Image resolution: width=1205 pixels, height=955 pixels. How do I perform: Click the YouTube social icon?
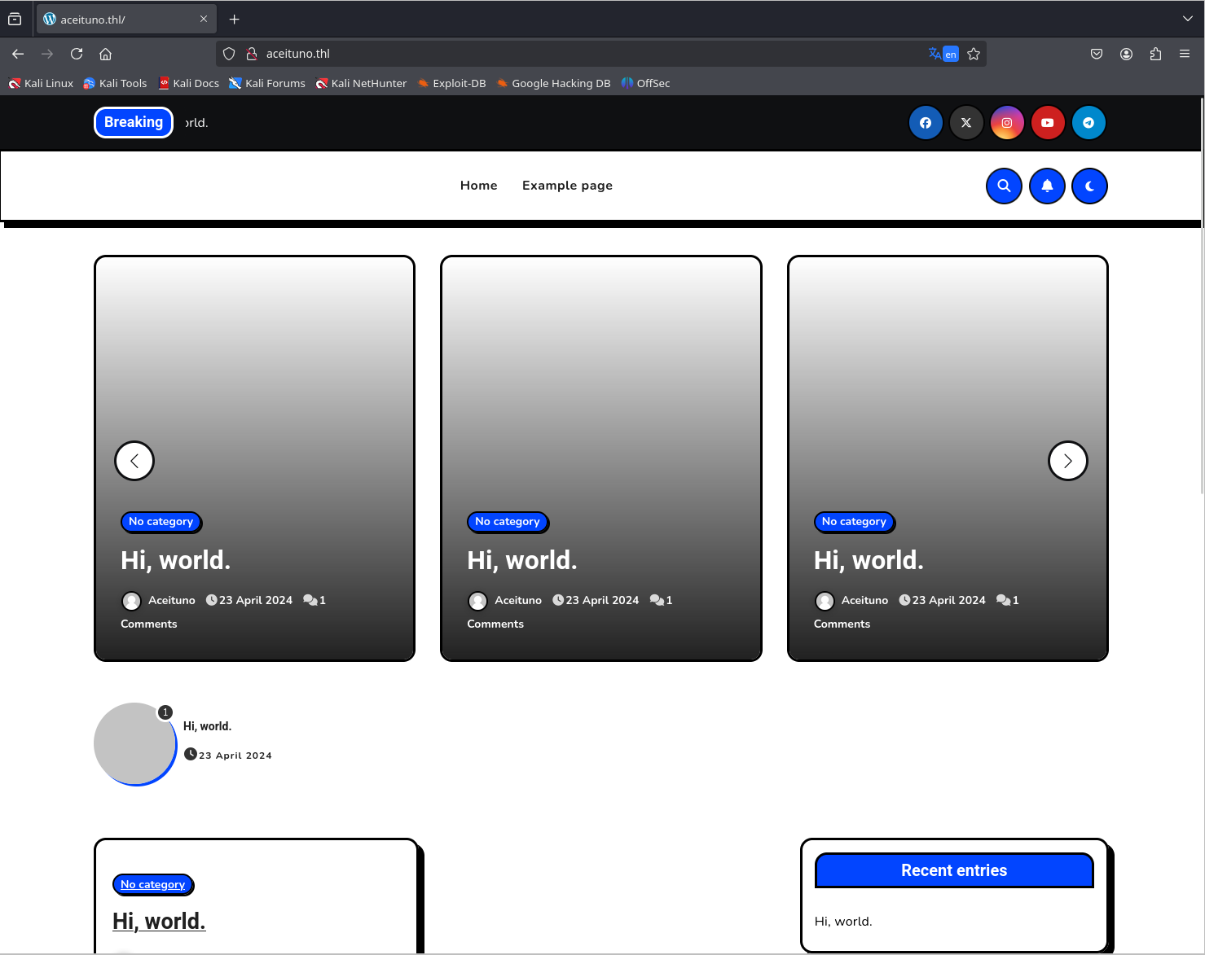[1048, 123]
